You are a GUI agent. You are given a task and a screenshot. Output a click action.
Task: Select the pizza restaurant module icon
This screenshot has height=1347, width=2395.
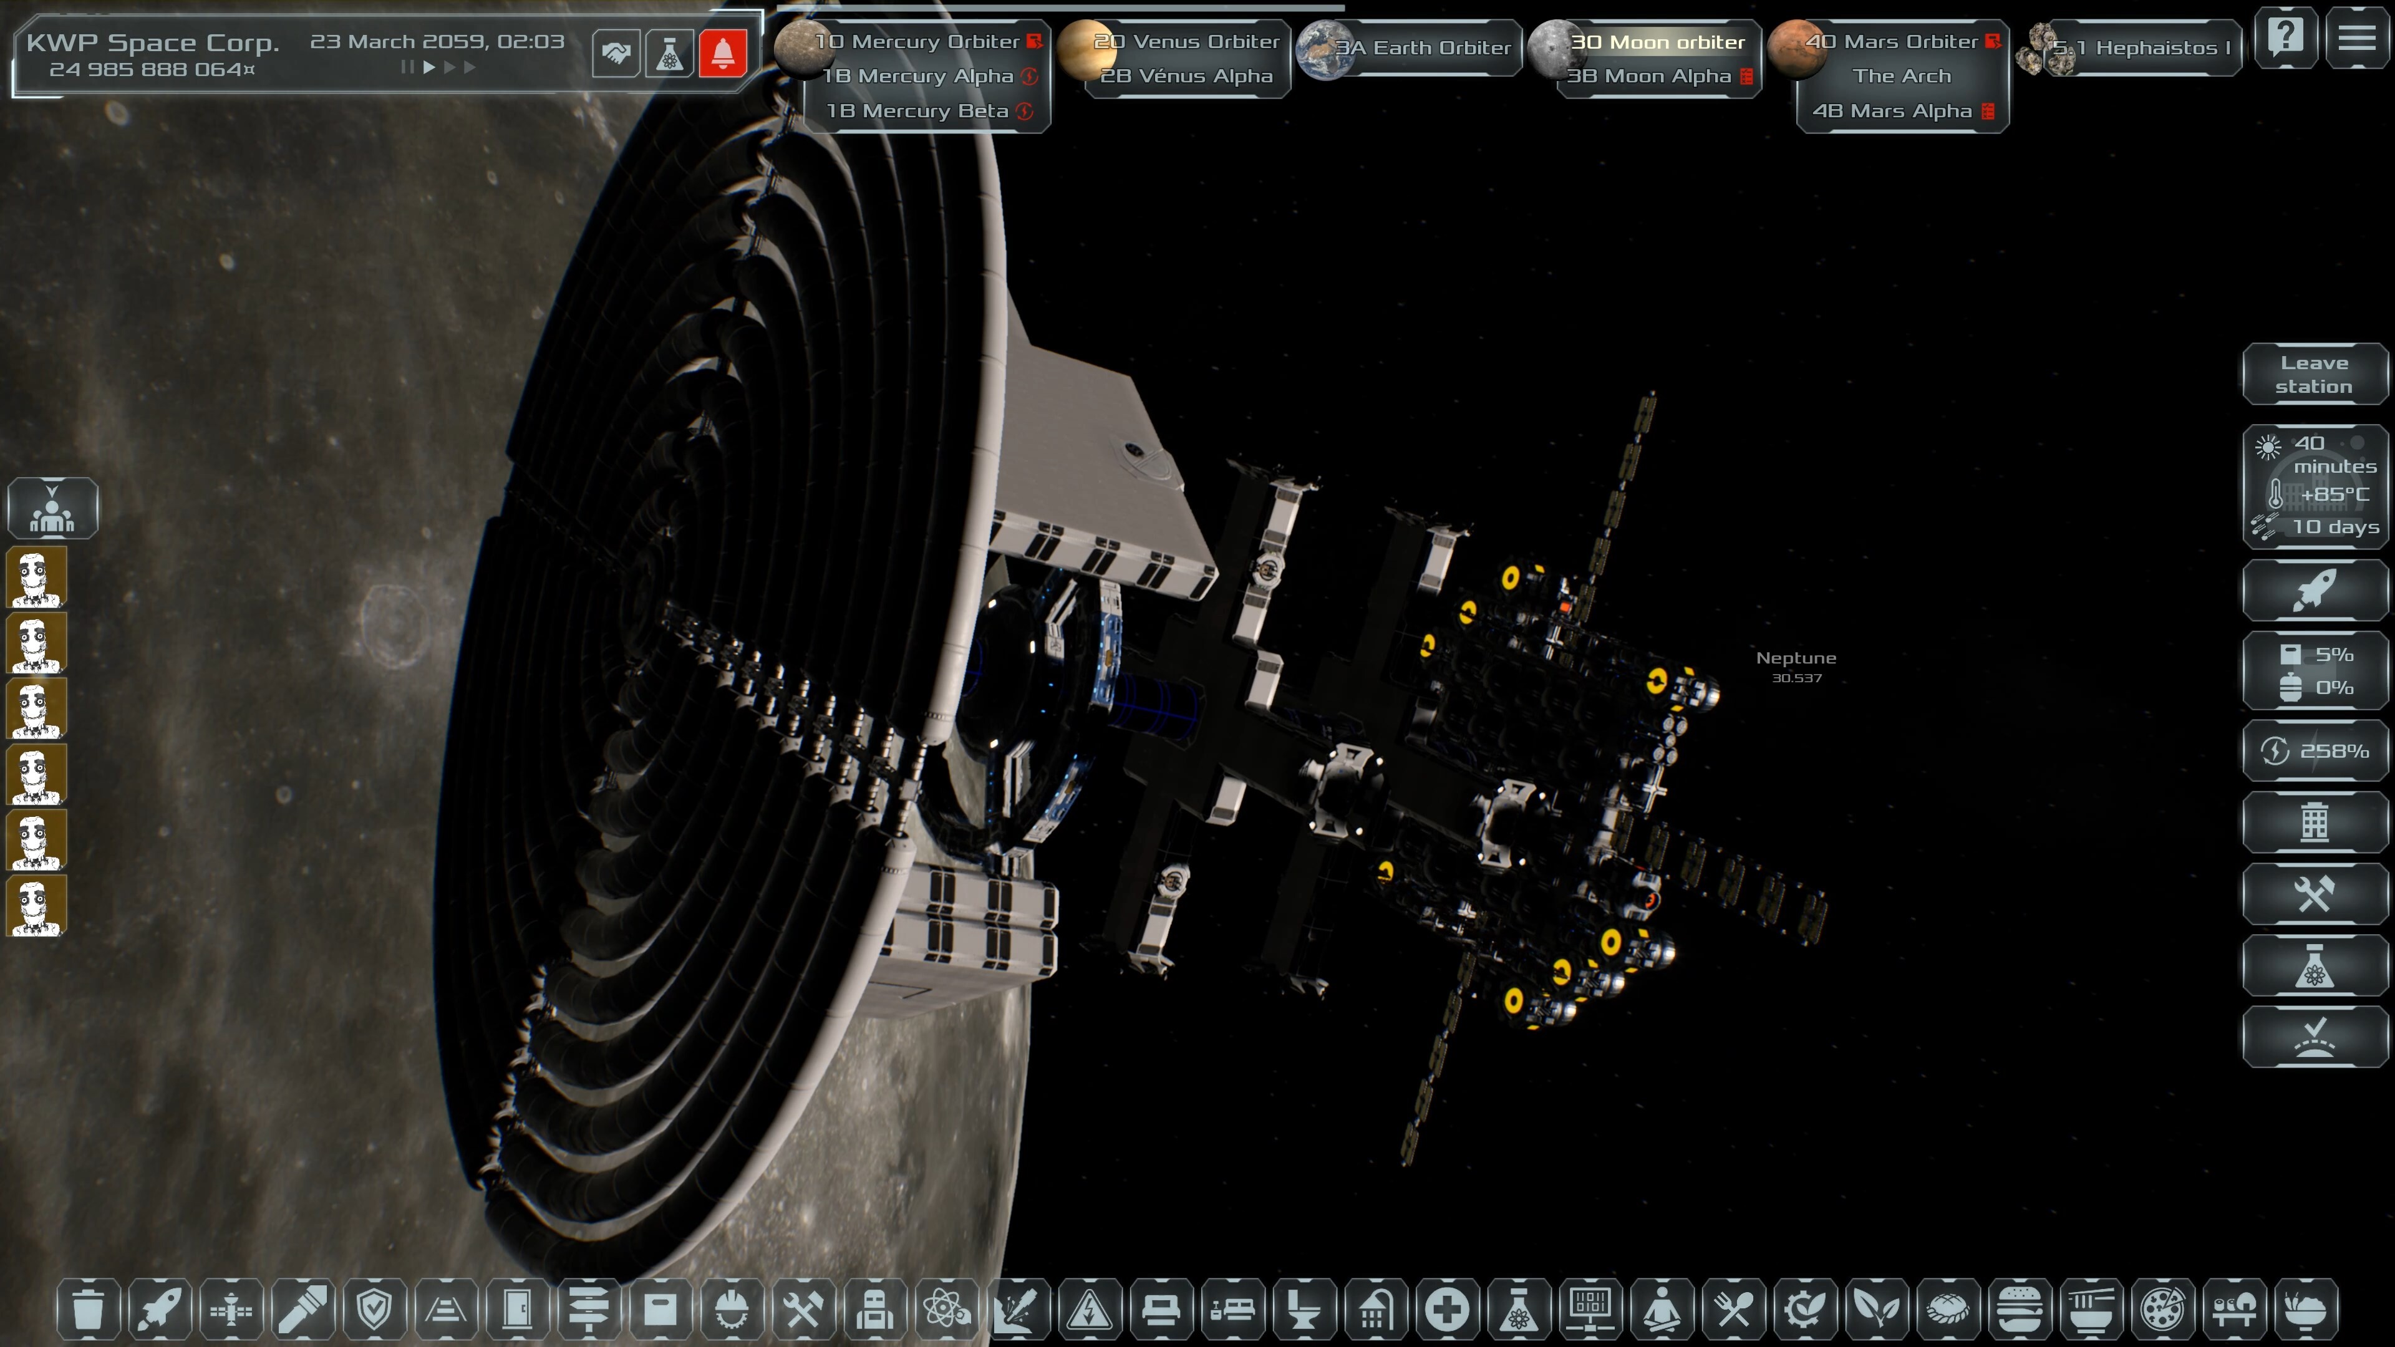click(2164, 1310)
